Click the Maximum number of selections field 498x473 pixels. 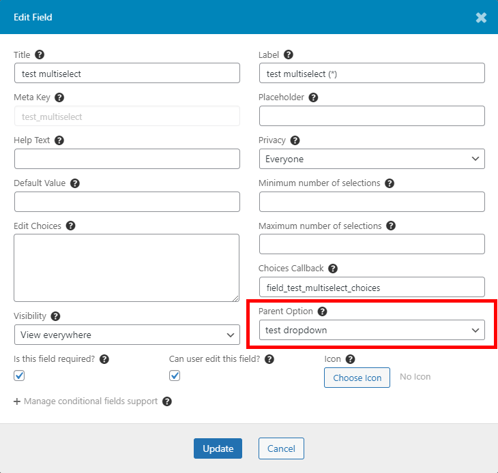click(372, 244)
